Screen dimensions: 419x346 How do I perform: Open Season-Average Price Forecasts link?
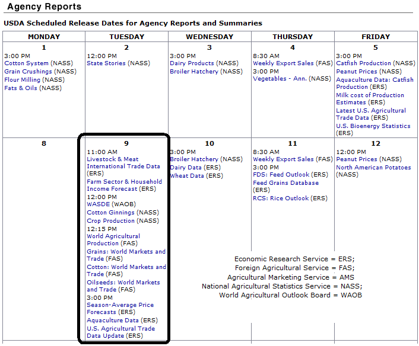pos(120,309)
